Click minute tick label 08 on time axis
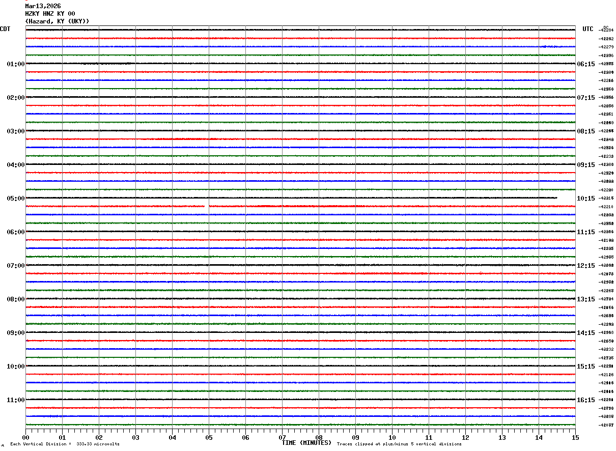The height and width of the screenshot is (451, 616). click(x=319, y=438)
